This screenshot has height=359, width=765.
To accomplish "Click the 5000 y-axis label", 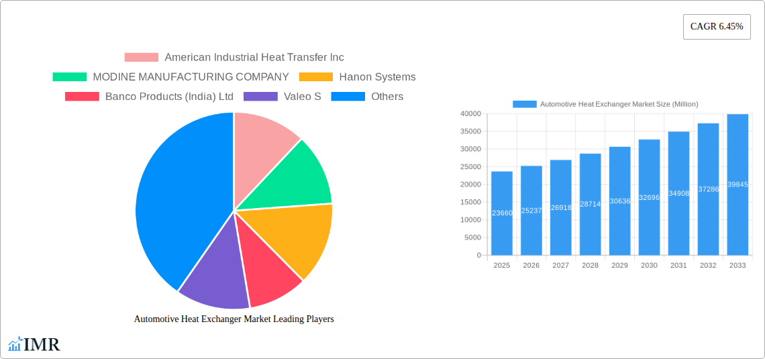I will coord(472,238).
